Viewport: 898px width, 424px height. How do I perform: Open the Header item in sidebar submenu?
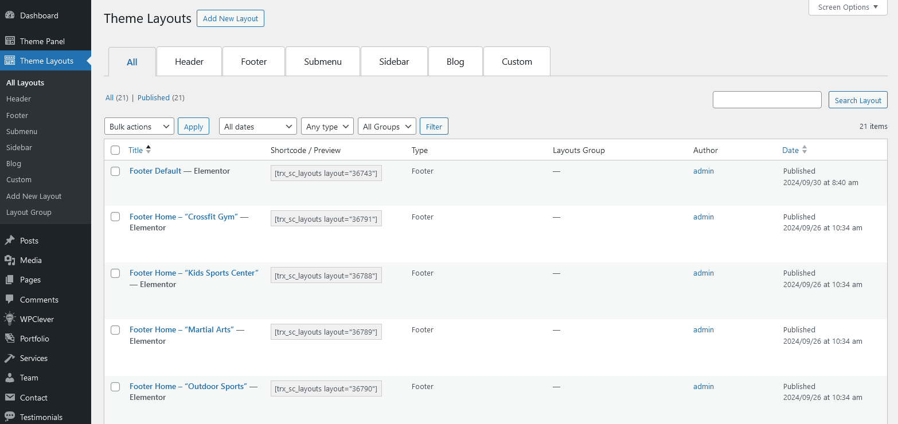18,99
